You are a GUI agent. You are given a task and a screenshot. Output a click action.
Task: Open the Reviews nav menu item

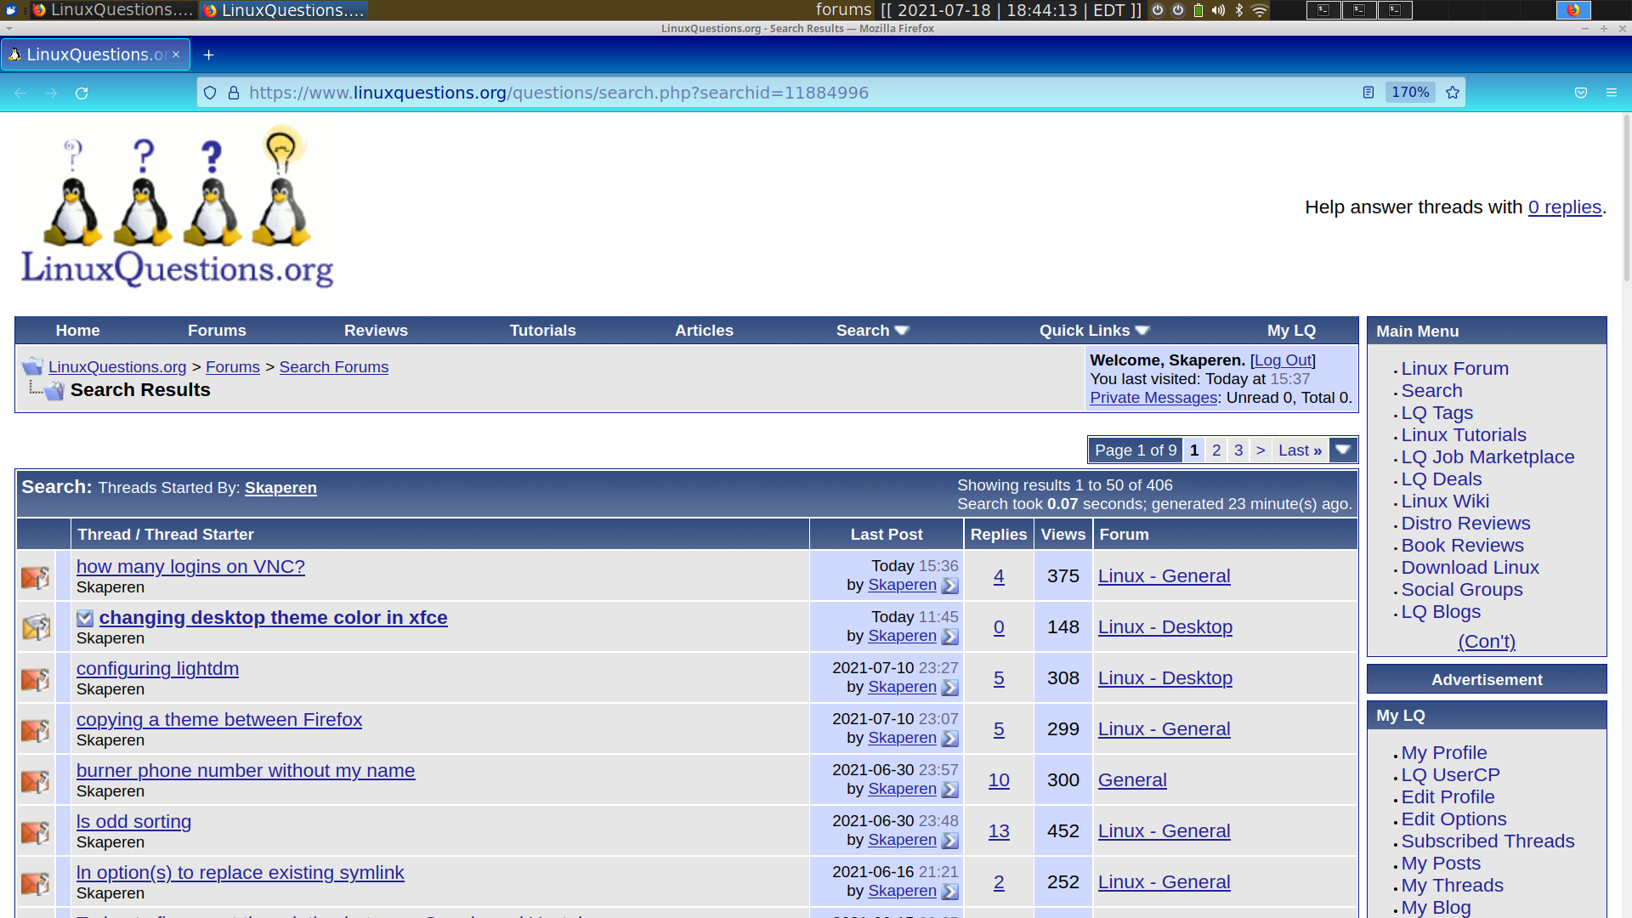tap(376, 331)
